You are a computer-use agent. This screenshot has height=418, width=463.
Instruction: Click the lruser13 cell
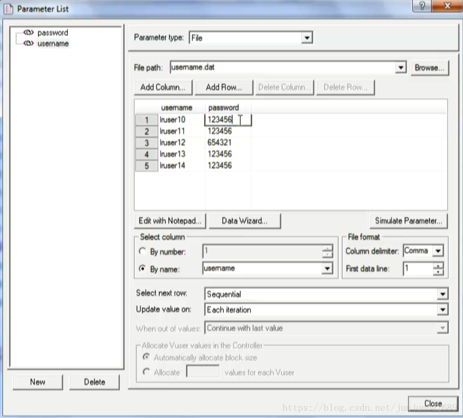click(x=182, y=154)
